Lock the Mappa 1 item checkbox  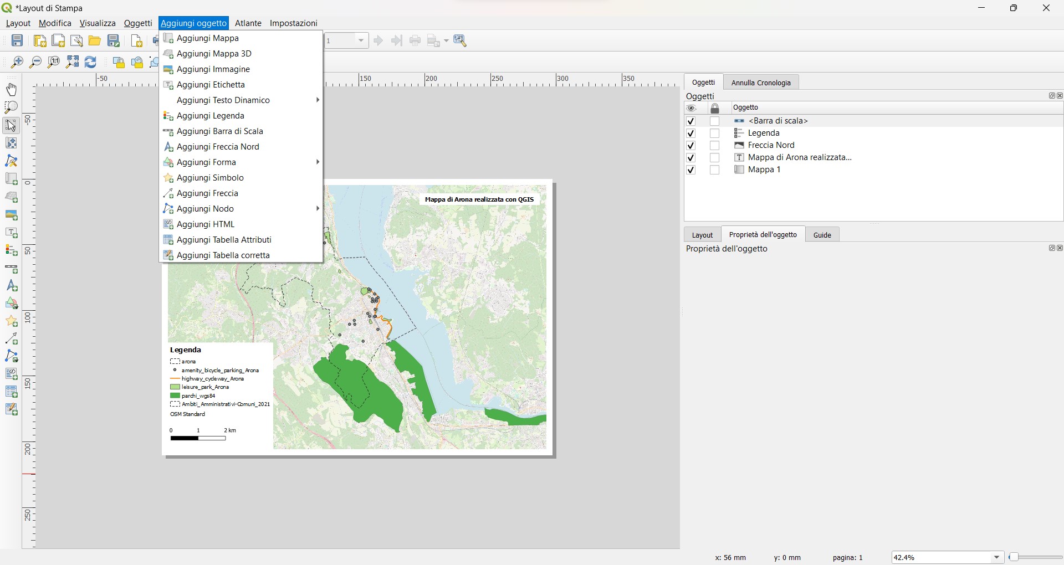[x=714, y=170]
